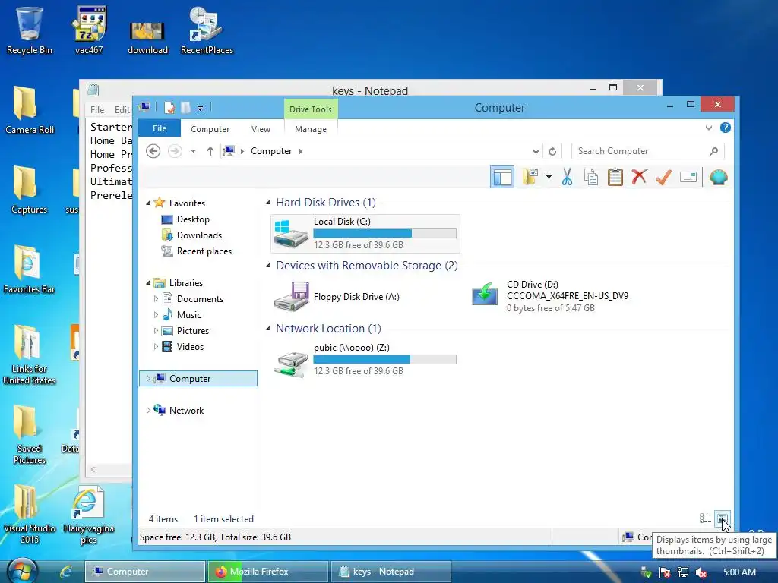Screen dimensions: 778x583
Task: Click the Copy icon in toolbar
Action: click(x=591, y=177)
